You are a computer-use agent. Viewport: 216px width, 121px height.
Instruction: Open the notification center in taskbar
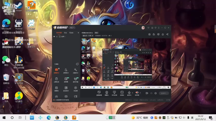[211, 118]
